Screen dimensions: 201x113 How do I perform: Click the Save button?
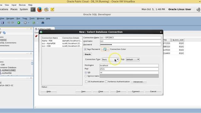click(83, 91)
